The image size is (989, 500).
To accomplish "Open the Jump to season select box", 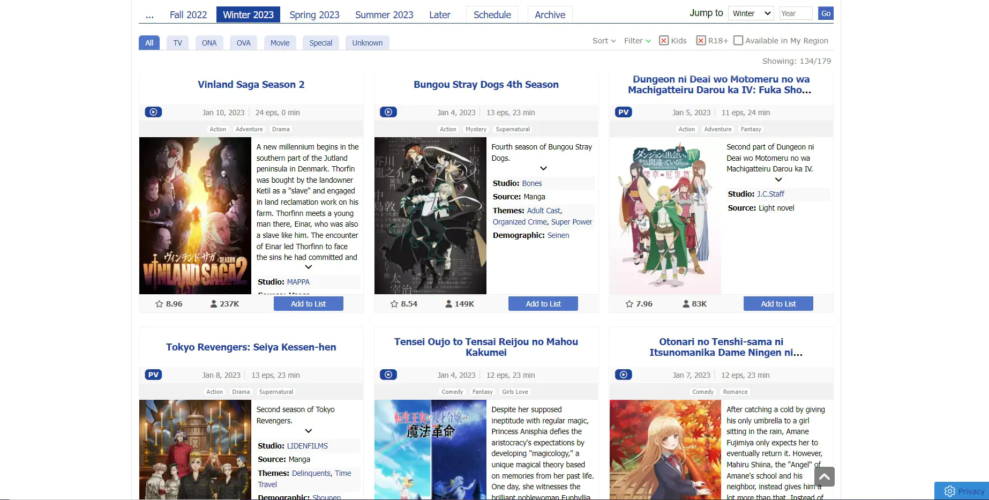I will (x=751, y=13).
